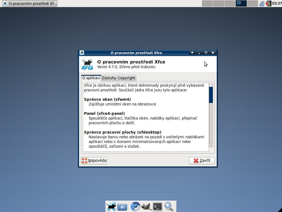This screenshot has height=212, width=282.
Task: Select the taskbar button O pracovním prostředí Xf...
Action: click(x=30, y=3)
